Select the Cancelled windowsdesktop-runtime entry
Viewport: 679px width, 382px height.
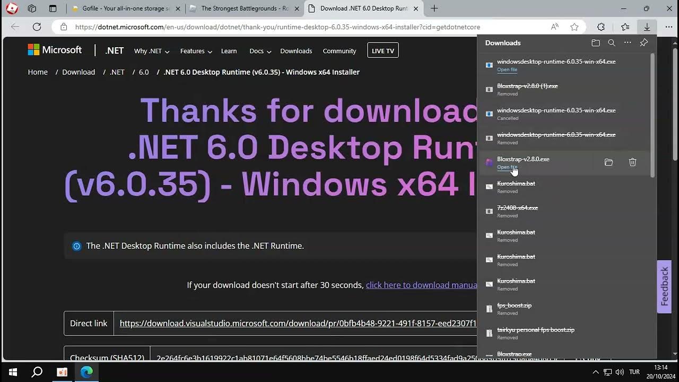point(563,114)
